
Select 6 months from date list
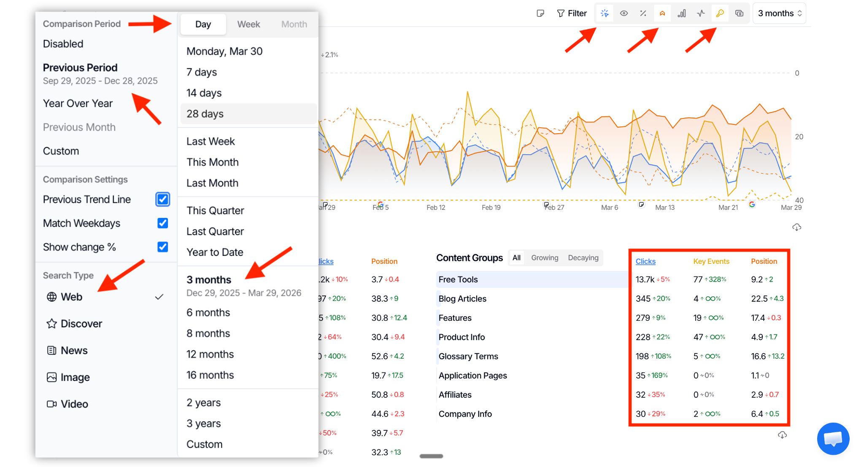208,313
